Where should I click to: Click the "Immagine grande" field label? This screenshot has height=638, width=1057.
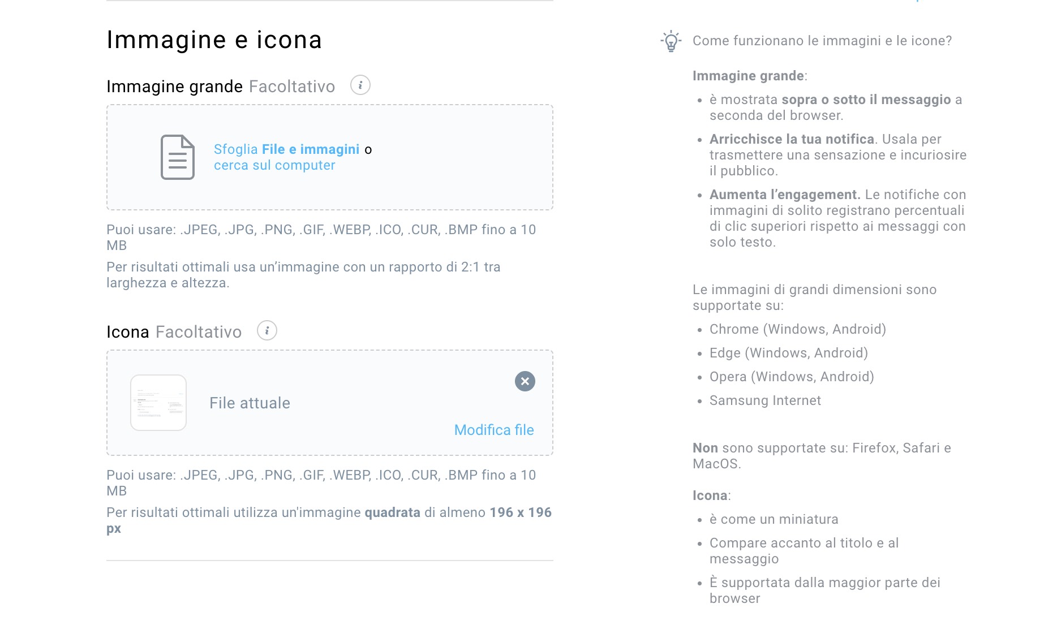pyautogui.click(x=174, y=87)
